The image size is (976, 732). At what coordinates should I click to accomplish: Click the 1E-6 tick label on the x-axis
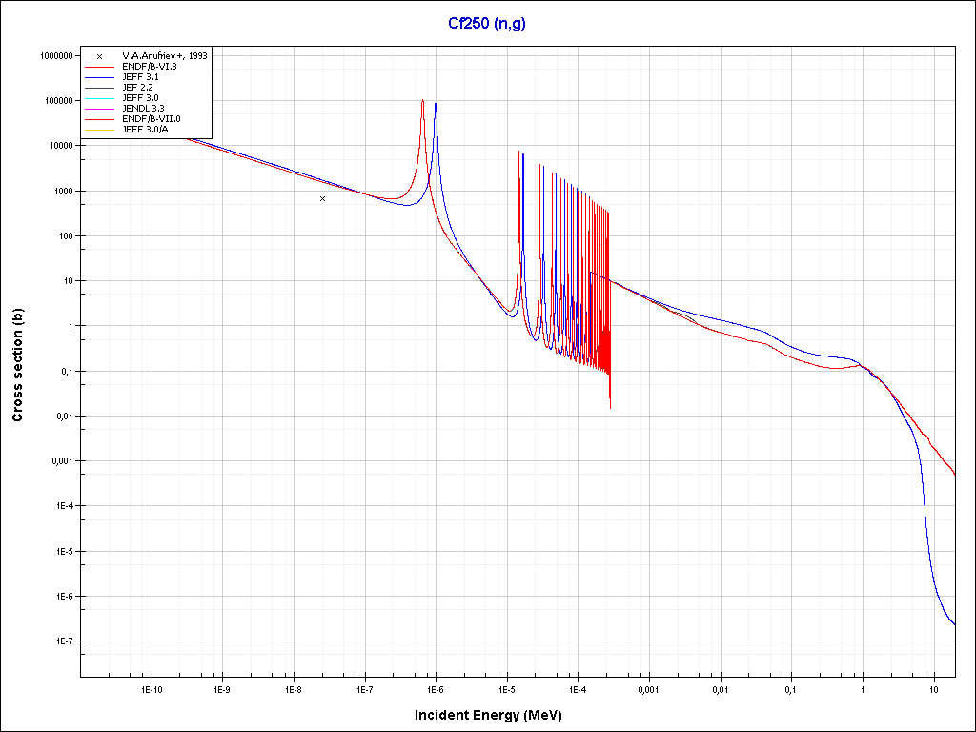tap(435, 688)
